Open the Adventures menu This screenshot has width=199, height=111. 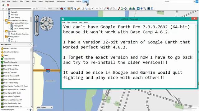pyautogui.click(x=61, y=1)
